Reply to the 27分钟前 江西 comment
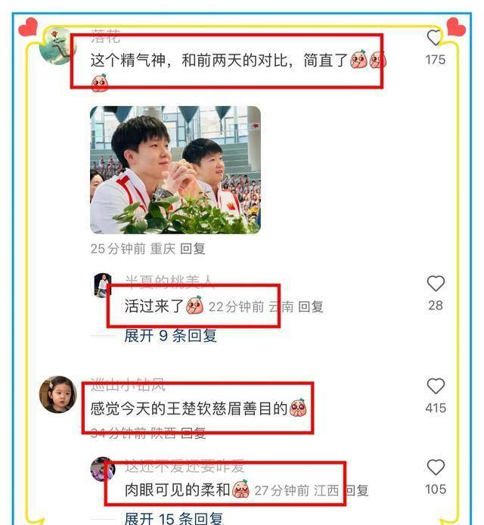Image resolution: width=484 pixels, height=525 pixels. (357, 490)
